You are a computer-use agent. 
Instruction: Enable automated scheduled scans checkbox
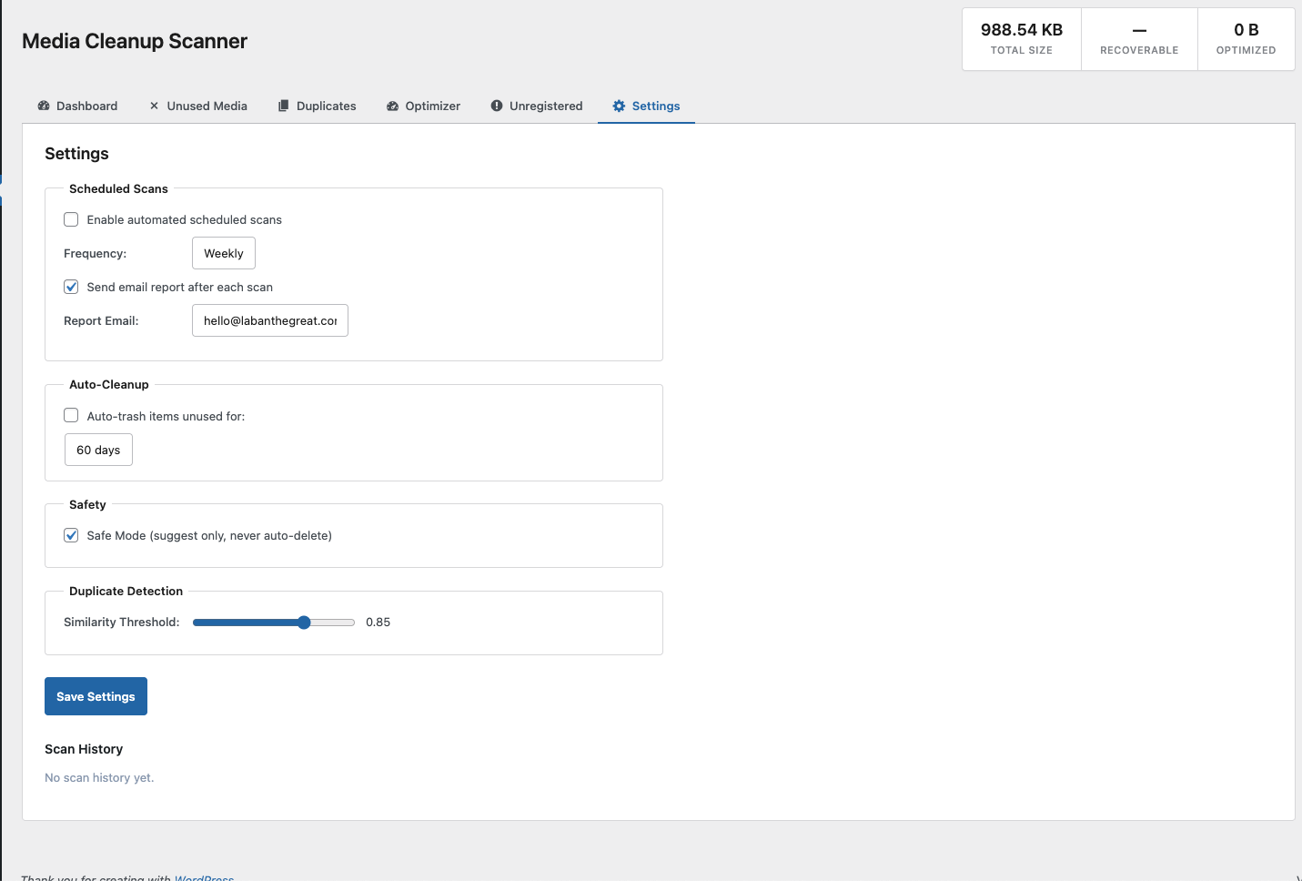(x=71, y=219)
